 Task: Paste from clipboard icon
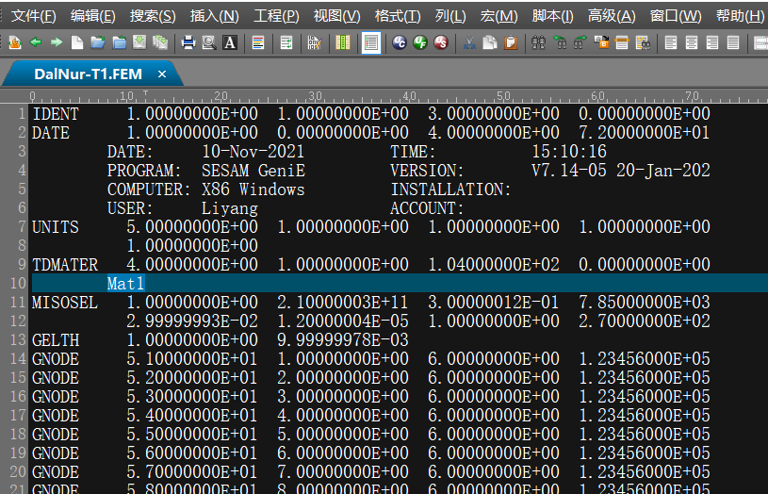[511, 43]
